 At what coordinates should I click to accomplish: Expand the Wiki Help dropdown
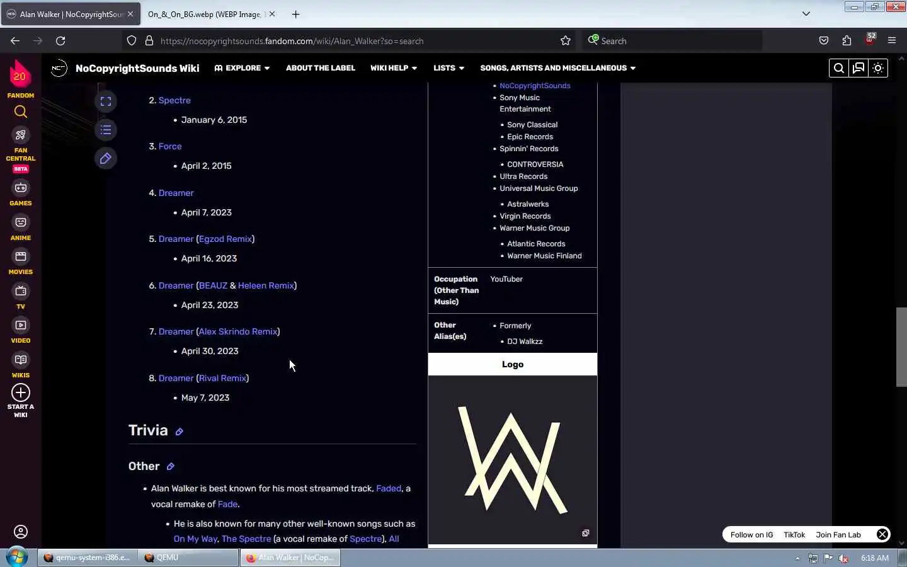pyautogui.click(x=394, y=68)
